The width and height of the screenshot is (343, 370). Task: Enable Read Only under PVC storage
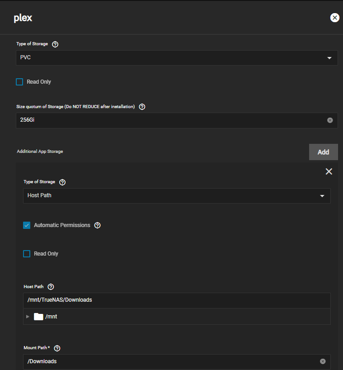[x=19, y=82]
